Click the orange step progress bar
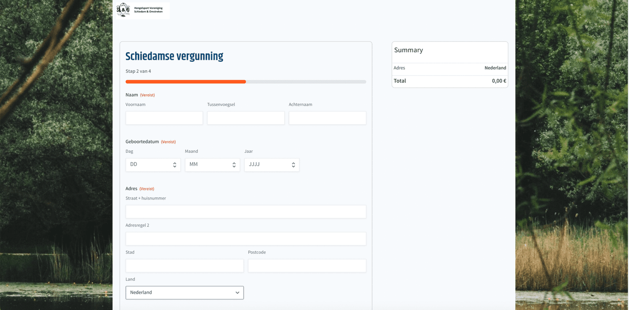 (x=186, y=82)
